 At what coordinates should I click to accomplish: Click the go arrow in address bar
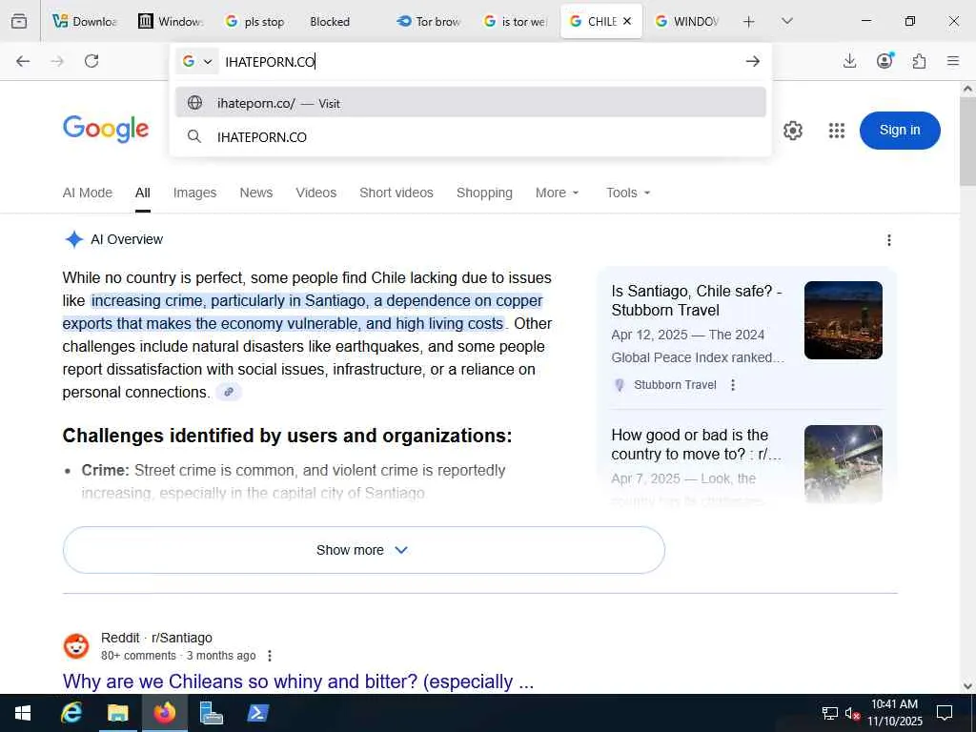pos(753,61)
